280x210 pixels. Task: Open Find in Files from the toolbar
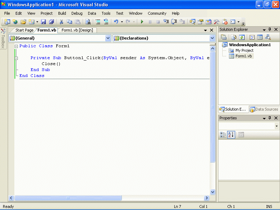[x=88, y=22]
